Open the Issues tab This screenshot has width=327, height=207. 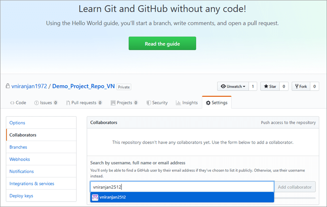click(46, 103)
